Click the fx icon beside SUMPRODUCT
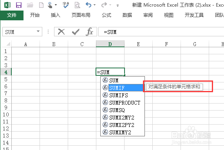Image resolution: width=224 pixels, height=150 pixels. pyautogui.click(x=105, y=102)
